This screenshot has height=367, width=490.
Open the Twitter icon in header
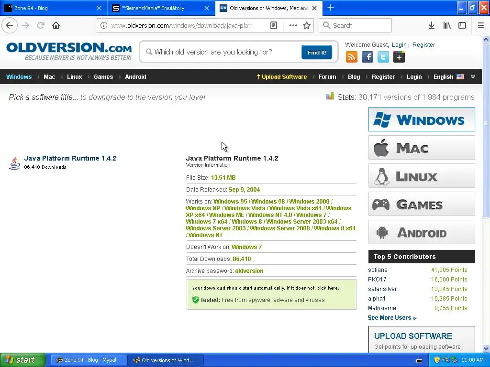click(383, 57)
